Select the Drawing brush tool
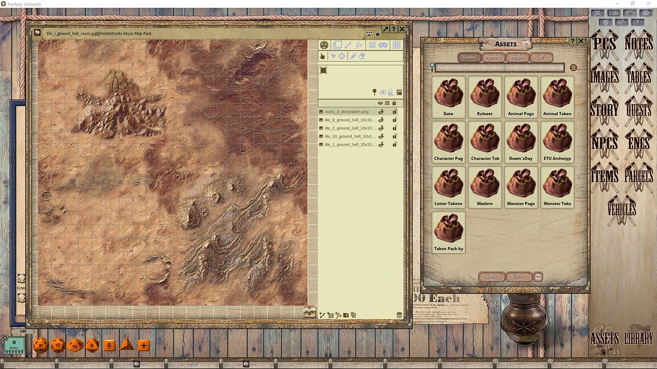The image size is (657, 369). click(349, 45)
